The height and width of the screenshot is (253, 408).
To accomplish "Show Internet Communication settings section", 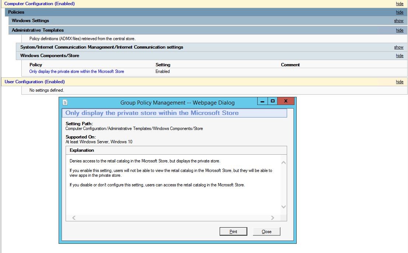I will click(x=399, y=47).
